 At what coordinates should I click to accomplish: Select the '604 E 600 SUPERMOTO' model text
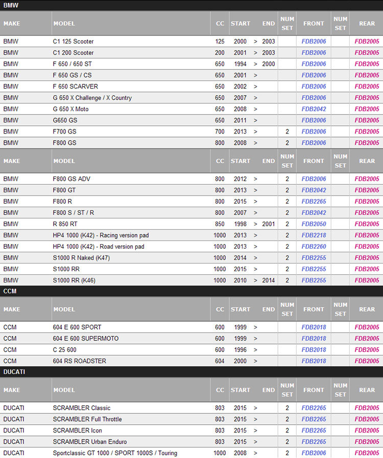(x=86, y=339)
